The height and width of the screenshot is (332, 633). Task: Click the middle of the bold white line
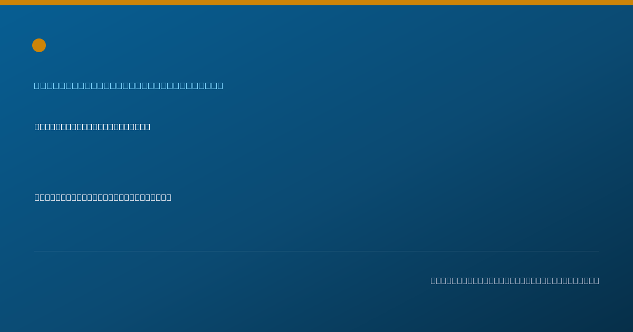pos(92,126)
